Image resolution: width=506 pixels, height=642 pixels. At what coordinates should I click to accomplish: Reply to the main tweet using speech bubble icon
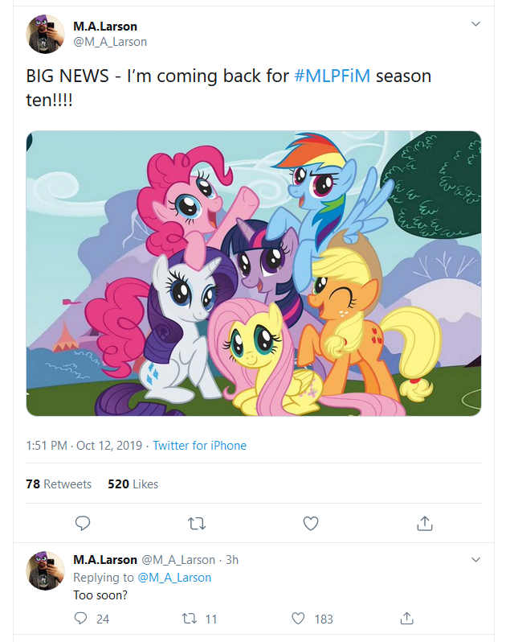(83, 523)
